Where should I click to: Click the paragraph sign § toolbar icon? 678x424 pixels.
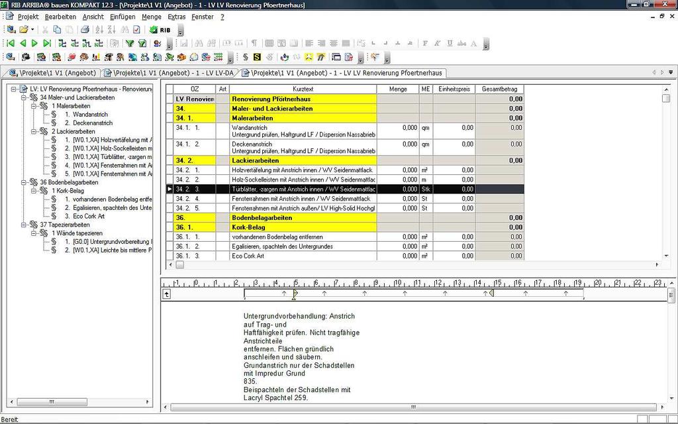[246, 57]
